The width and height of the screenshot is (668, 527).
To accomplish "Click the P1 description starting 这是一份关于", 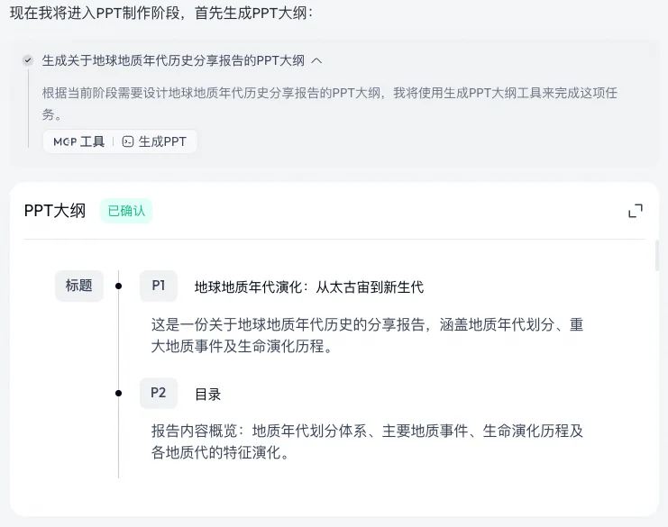I will (x=367, y=335).
